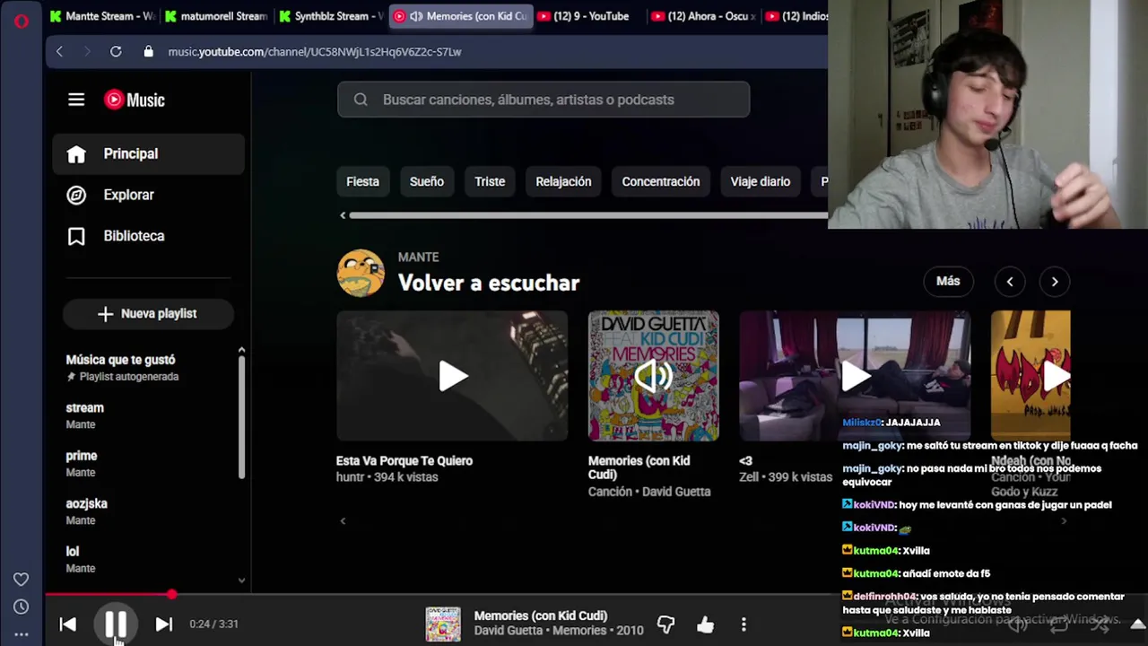Pause the current song
Viewport: 1148px width, 646px height.
(x=116, y=624)
